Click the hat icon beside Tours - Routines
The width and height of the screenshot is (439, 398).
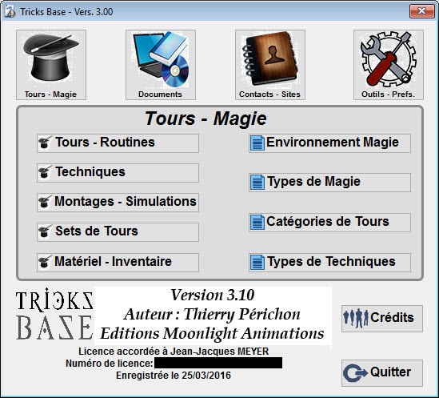coord(45,143)
